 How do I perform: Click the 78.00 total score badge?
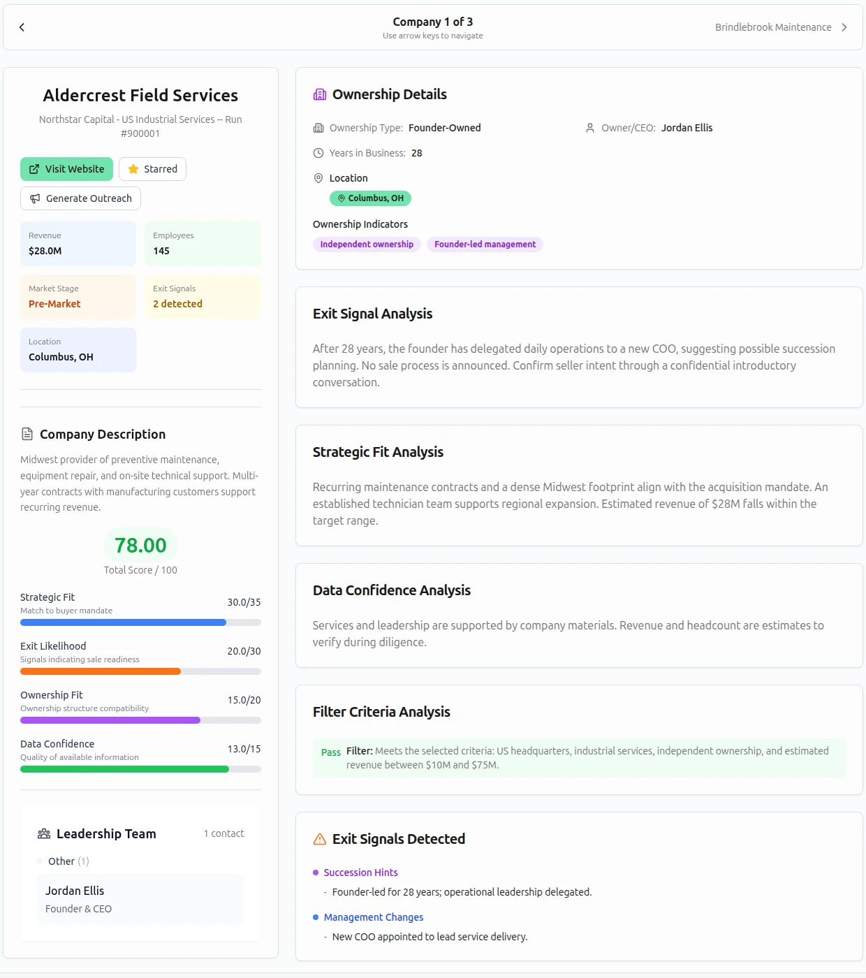pos(140,545)
